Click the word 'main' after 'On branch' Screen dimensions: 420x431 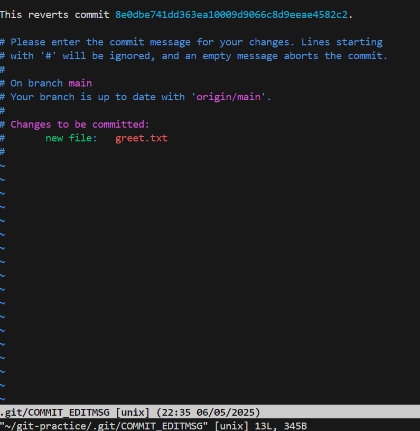tap(80, 83)
